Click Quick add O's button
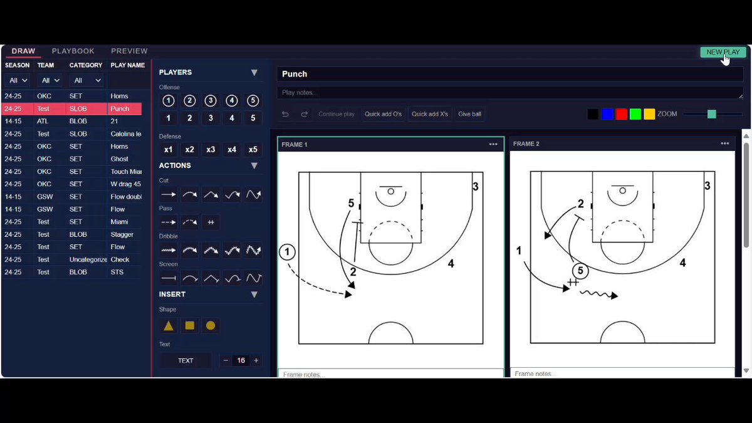752x423 pixels. tap(383, 114)
